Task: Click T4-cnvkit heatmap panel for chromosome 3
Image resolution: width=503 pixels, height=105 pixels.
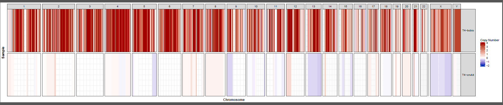Action: (x=90, y=75)
